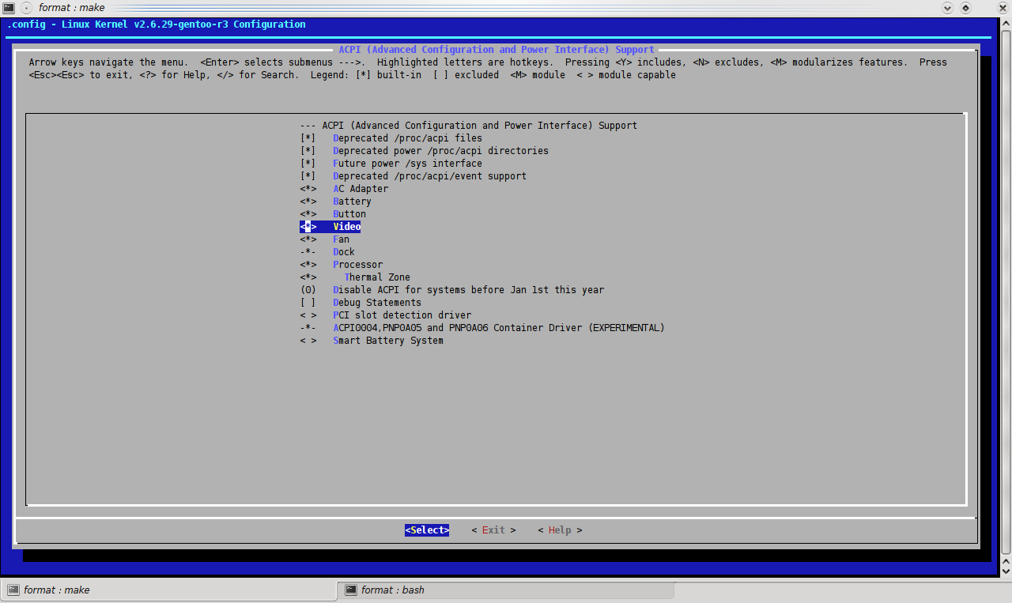The image size is (1012, 603).
Task: Click the Exit button
Action: point(493,530)
